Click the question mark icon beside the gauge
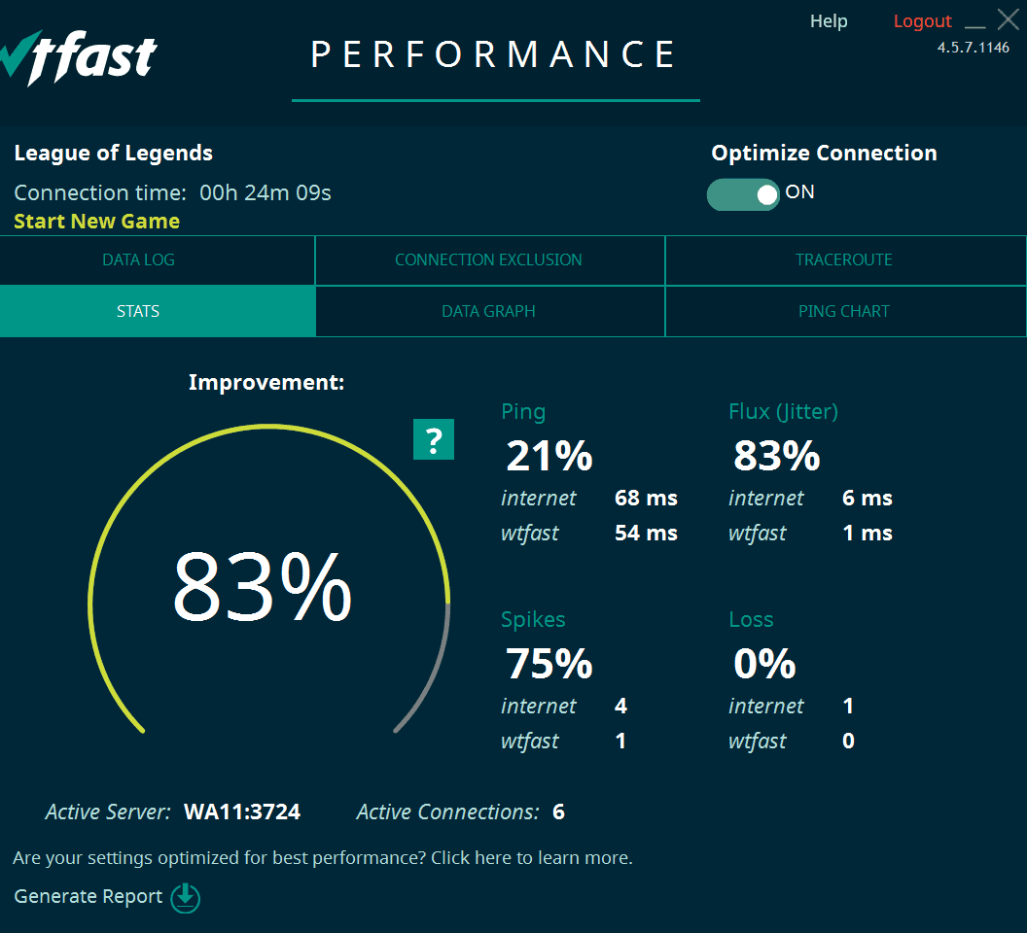 pos(434,439)
